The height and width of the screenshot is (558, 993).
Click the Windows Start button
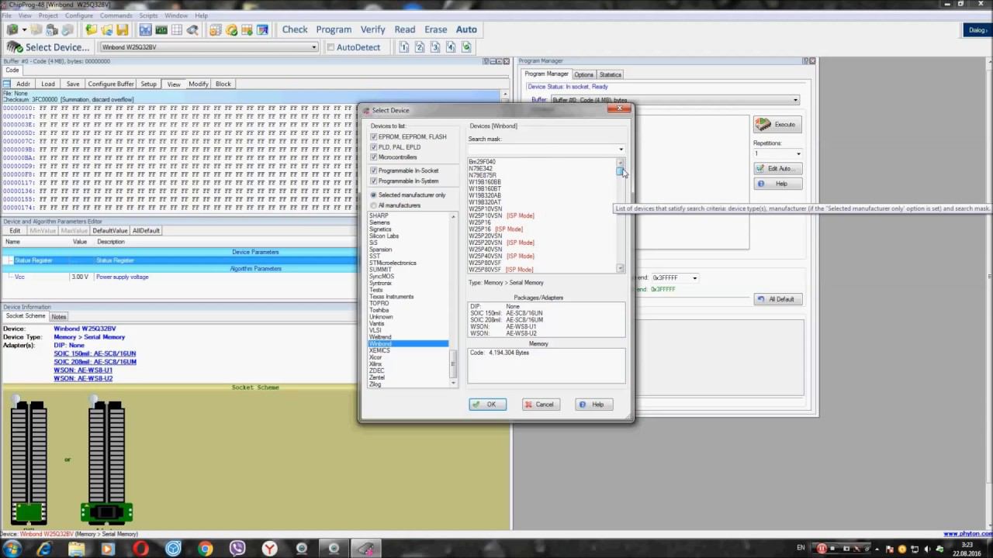(12, 549)
